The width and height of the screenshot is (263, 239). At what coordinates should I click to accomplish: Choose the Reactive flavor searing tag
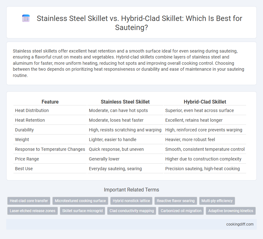176,201
